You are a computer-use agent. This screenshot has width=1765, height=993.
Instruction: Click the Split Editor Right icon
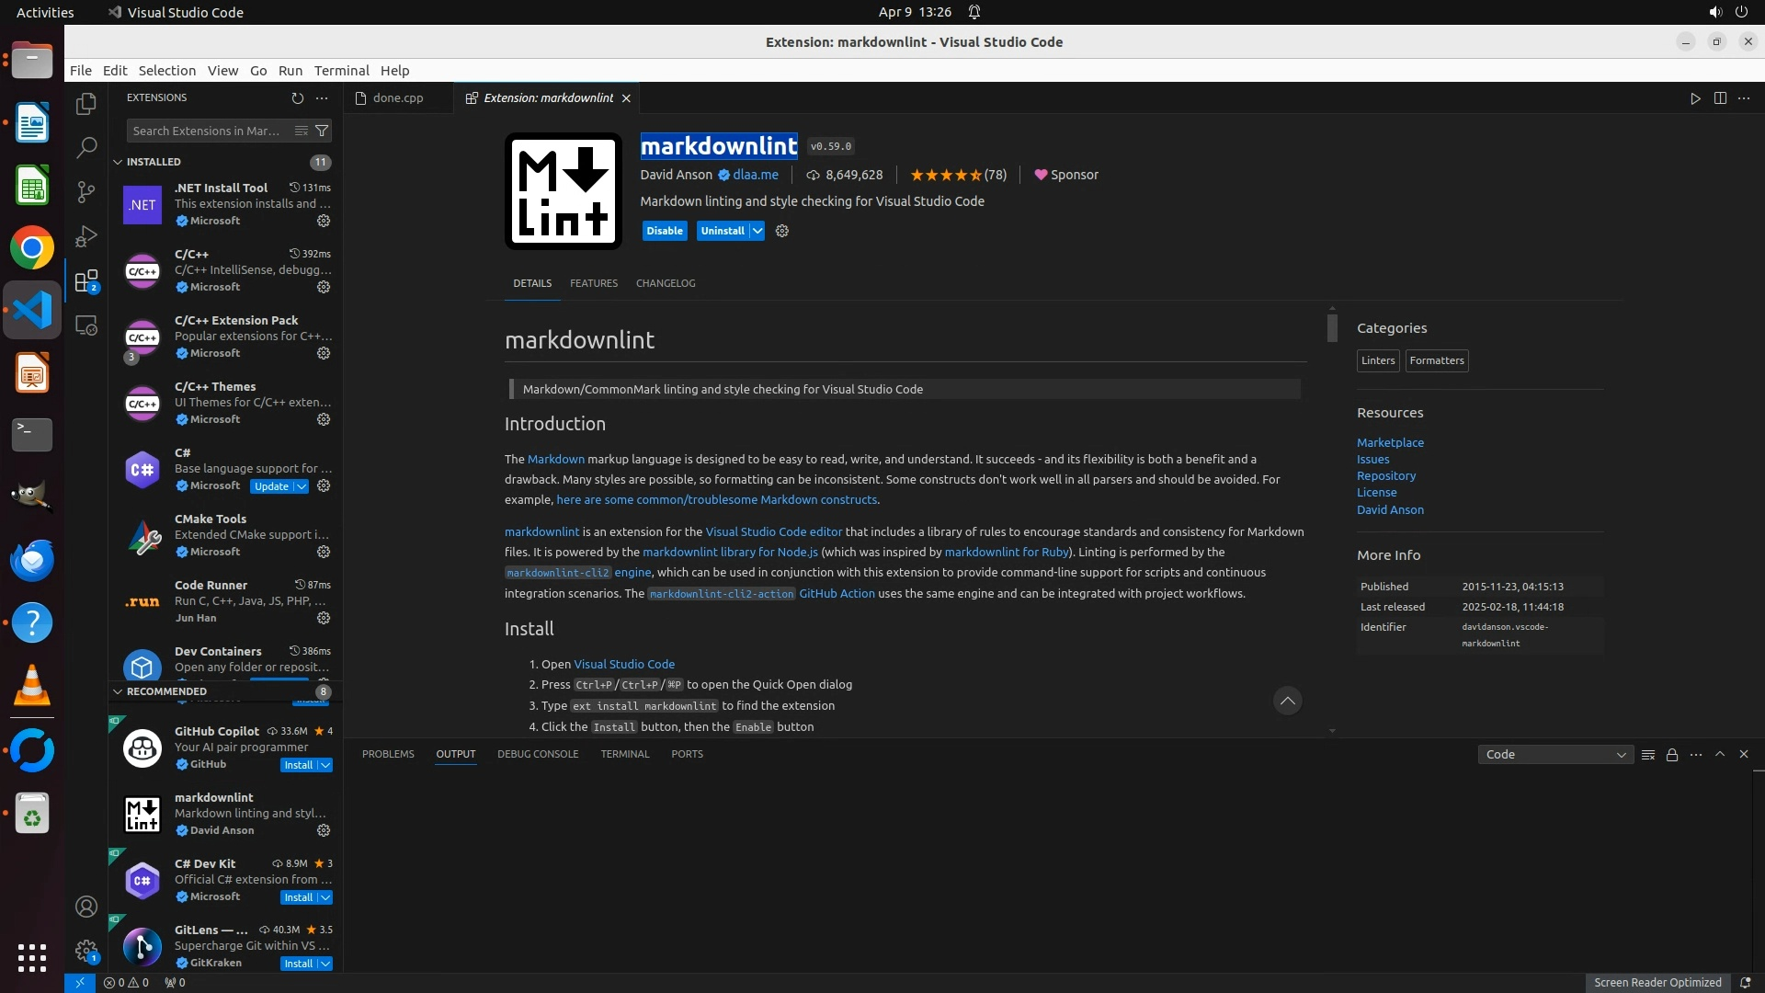1720,98
